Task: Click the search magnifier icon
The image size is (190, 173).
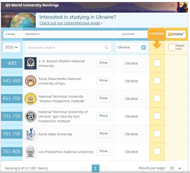Action: pyautogui.click(x=106, y=47)
